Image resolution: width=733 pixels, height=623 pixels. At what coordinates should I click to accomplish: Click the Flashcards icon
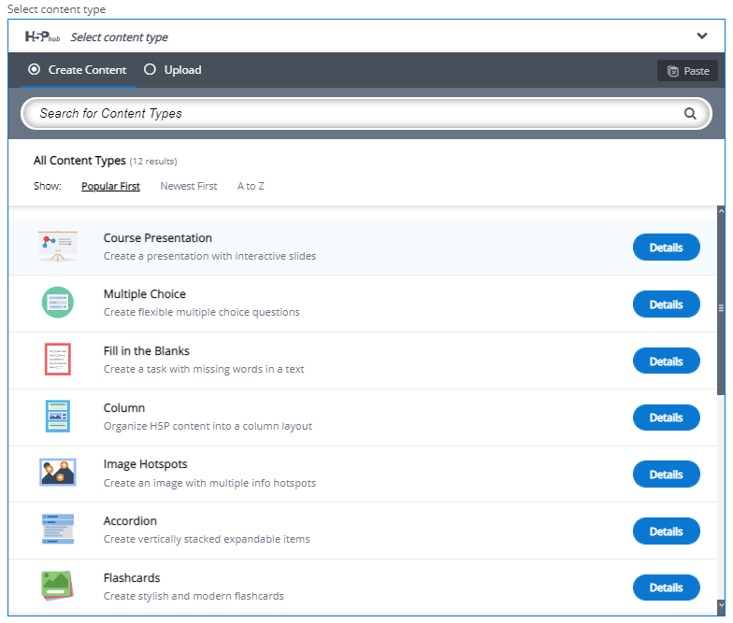58,586
